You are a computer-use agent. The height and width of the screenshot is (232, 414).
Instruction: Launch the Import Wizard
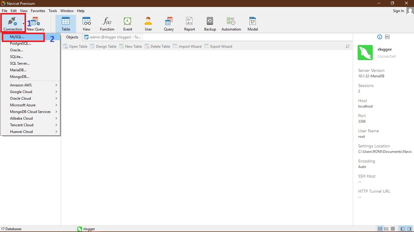(187, 47)
